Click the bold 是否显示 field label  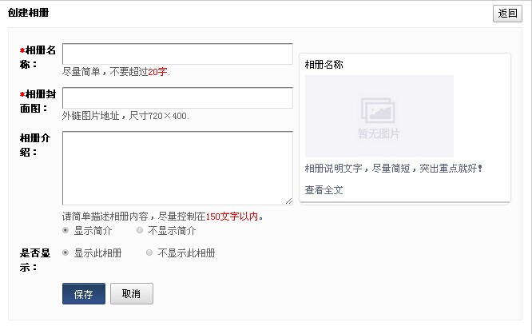35,260
